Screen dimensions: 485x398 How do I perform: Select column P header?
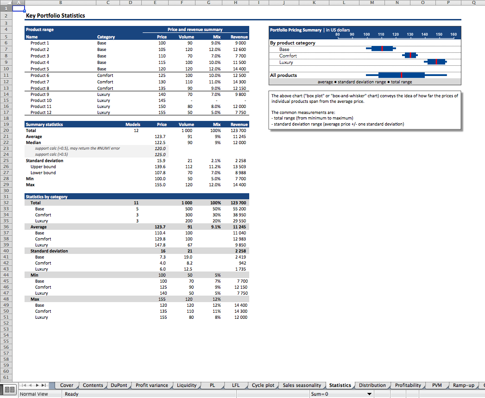point(448,2)
